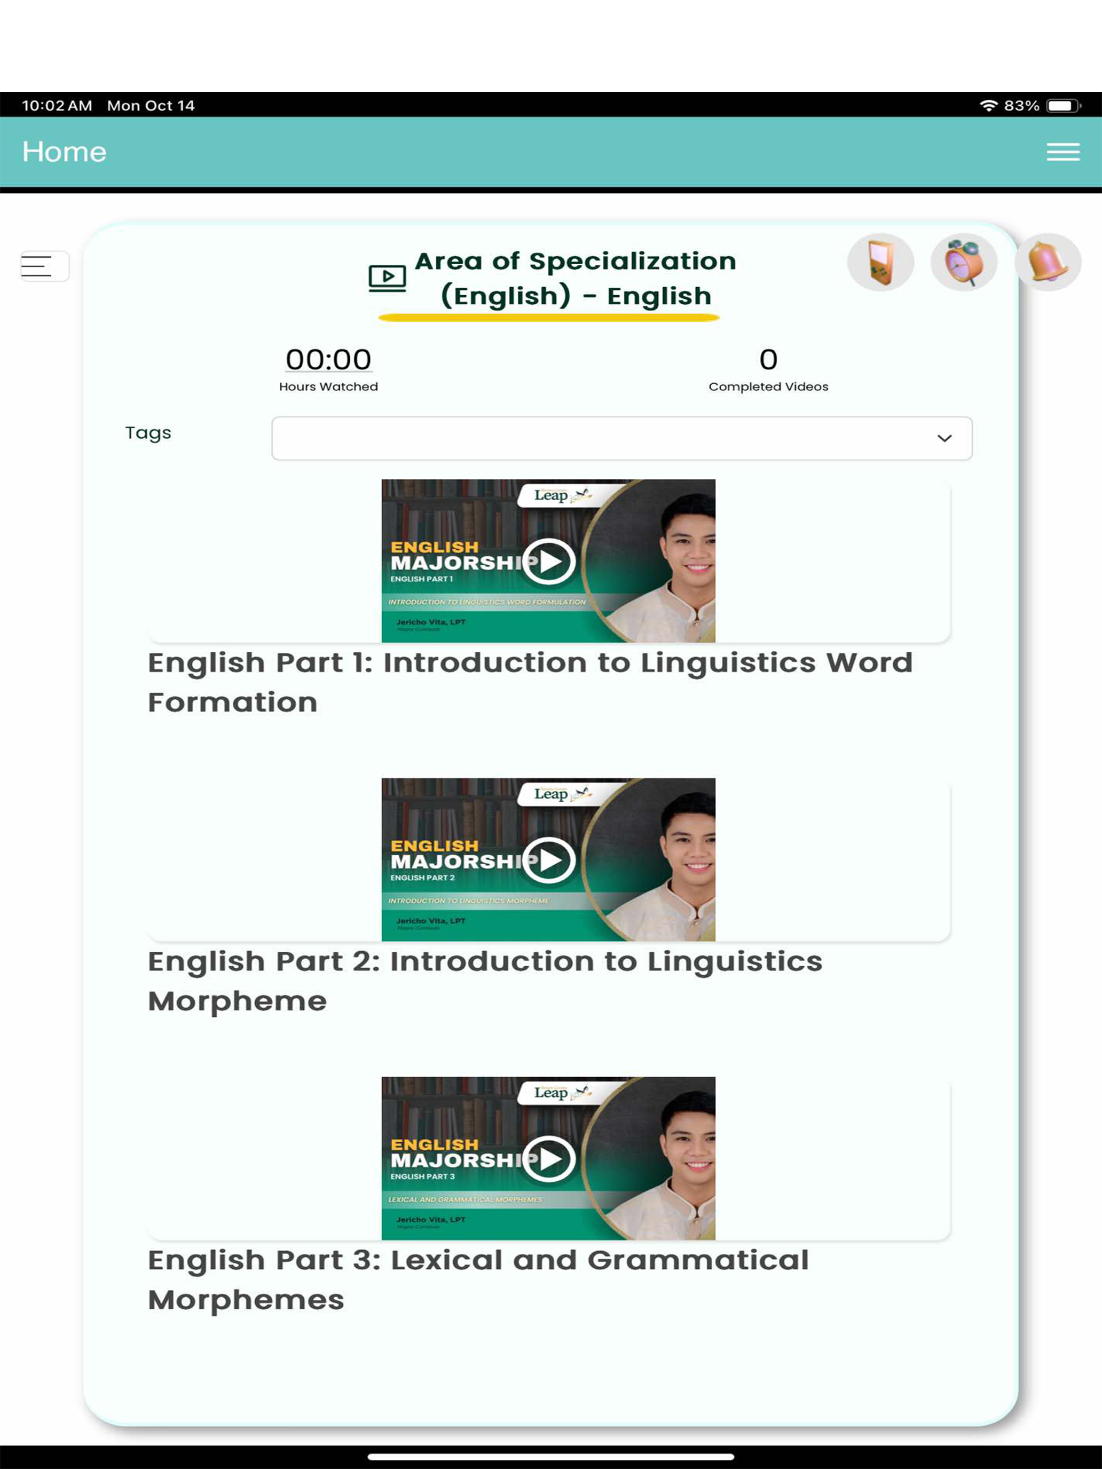Click the Area of Specialization (English) heading
This screenshot has width=1102, height=1469.
pyautogui.click(x=575, y=279)
